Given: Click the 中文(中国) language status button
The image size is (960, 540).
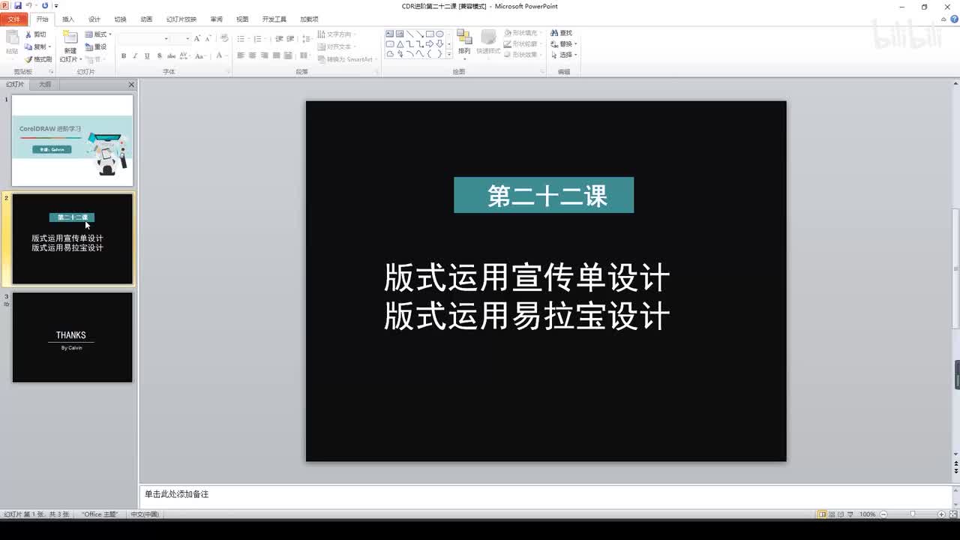Looking at the screenshot, I should pyautogui.click(x=145, y=514).
